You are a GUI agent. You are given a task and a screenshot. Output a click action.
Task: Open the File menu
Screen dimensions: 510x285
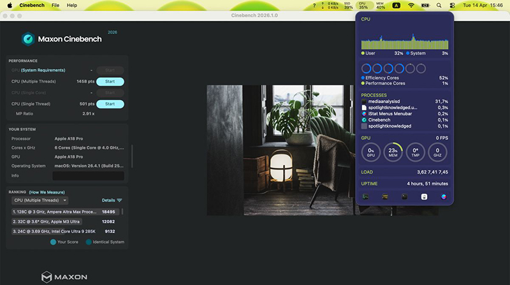tap(55, 5)
